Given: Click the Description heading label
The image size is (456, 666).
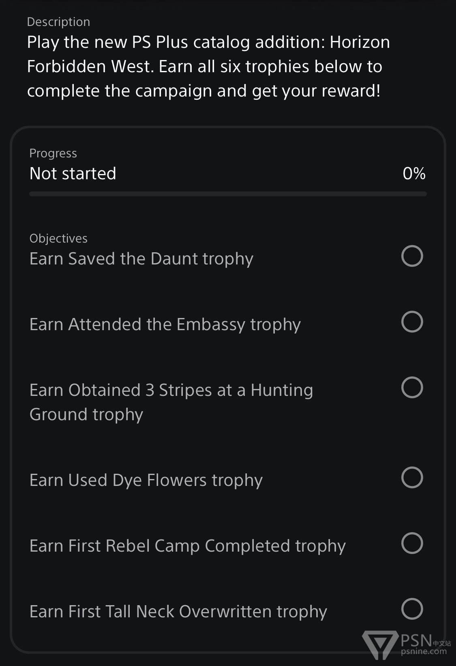Looking at the screenshot, I should point(58,22).
